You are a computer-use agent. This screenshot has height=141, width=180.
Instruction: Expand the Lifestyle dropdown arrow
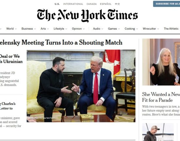[x=66, y=29]
